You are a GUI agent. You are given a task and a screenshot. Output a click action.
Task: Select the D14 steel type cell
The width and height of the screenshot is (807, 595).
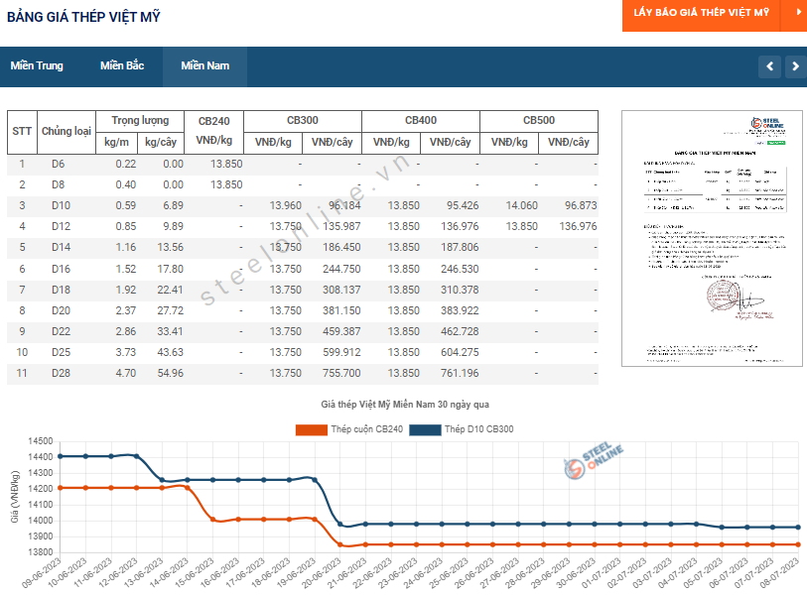click(61, 247)
